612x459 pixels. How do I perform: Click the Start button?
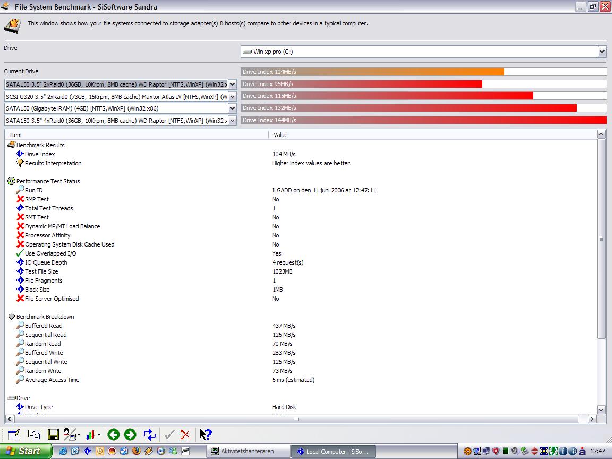[25, 451]
